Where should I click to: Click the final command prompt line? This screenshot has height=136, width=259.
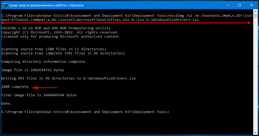click(85, 112)
